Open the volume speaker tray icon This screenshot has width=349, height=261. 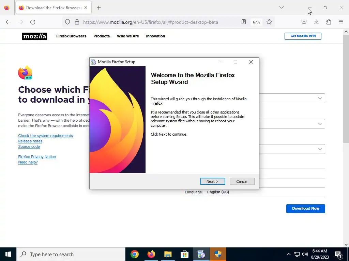(305, 254)
